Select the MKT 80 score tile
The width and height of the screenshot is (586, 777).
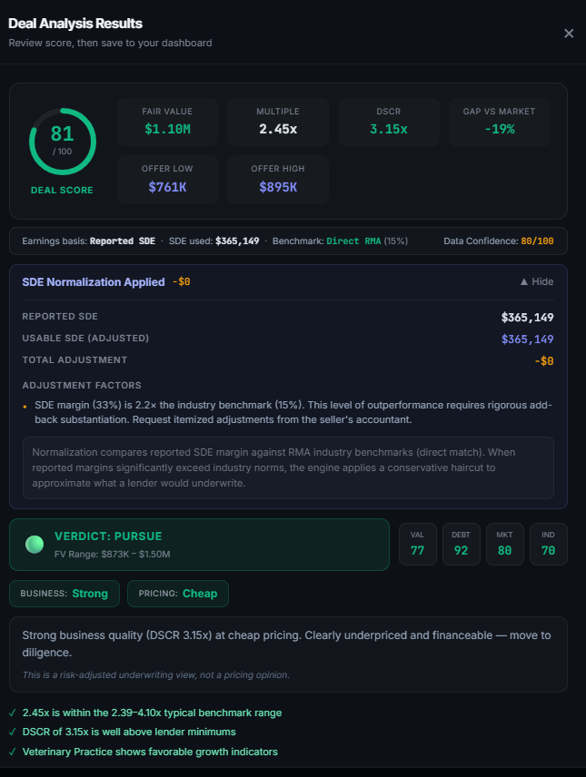click(504, 544)
